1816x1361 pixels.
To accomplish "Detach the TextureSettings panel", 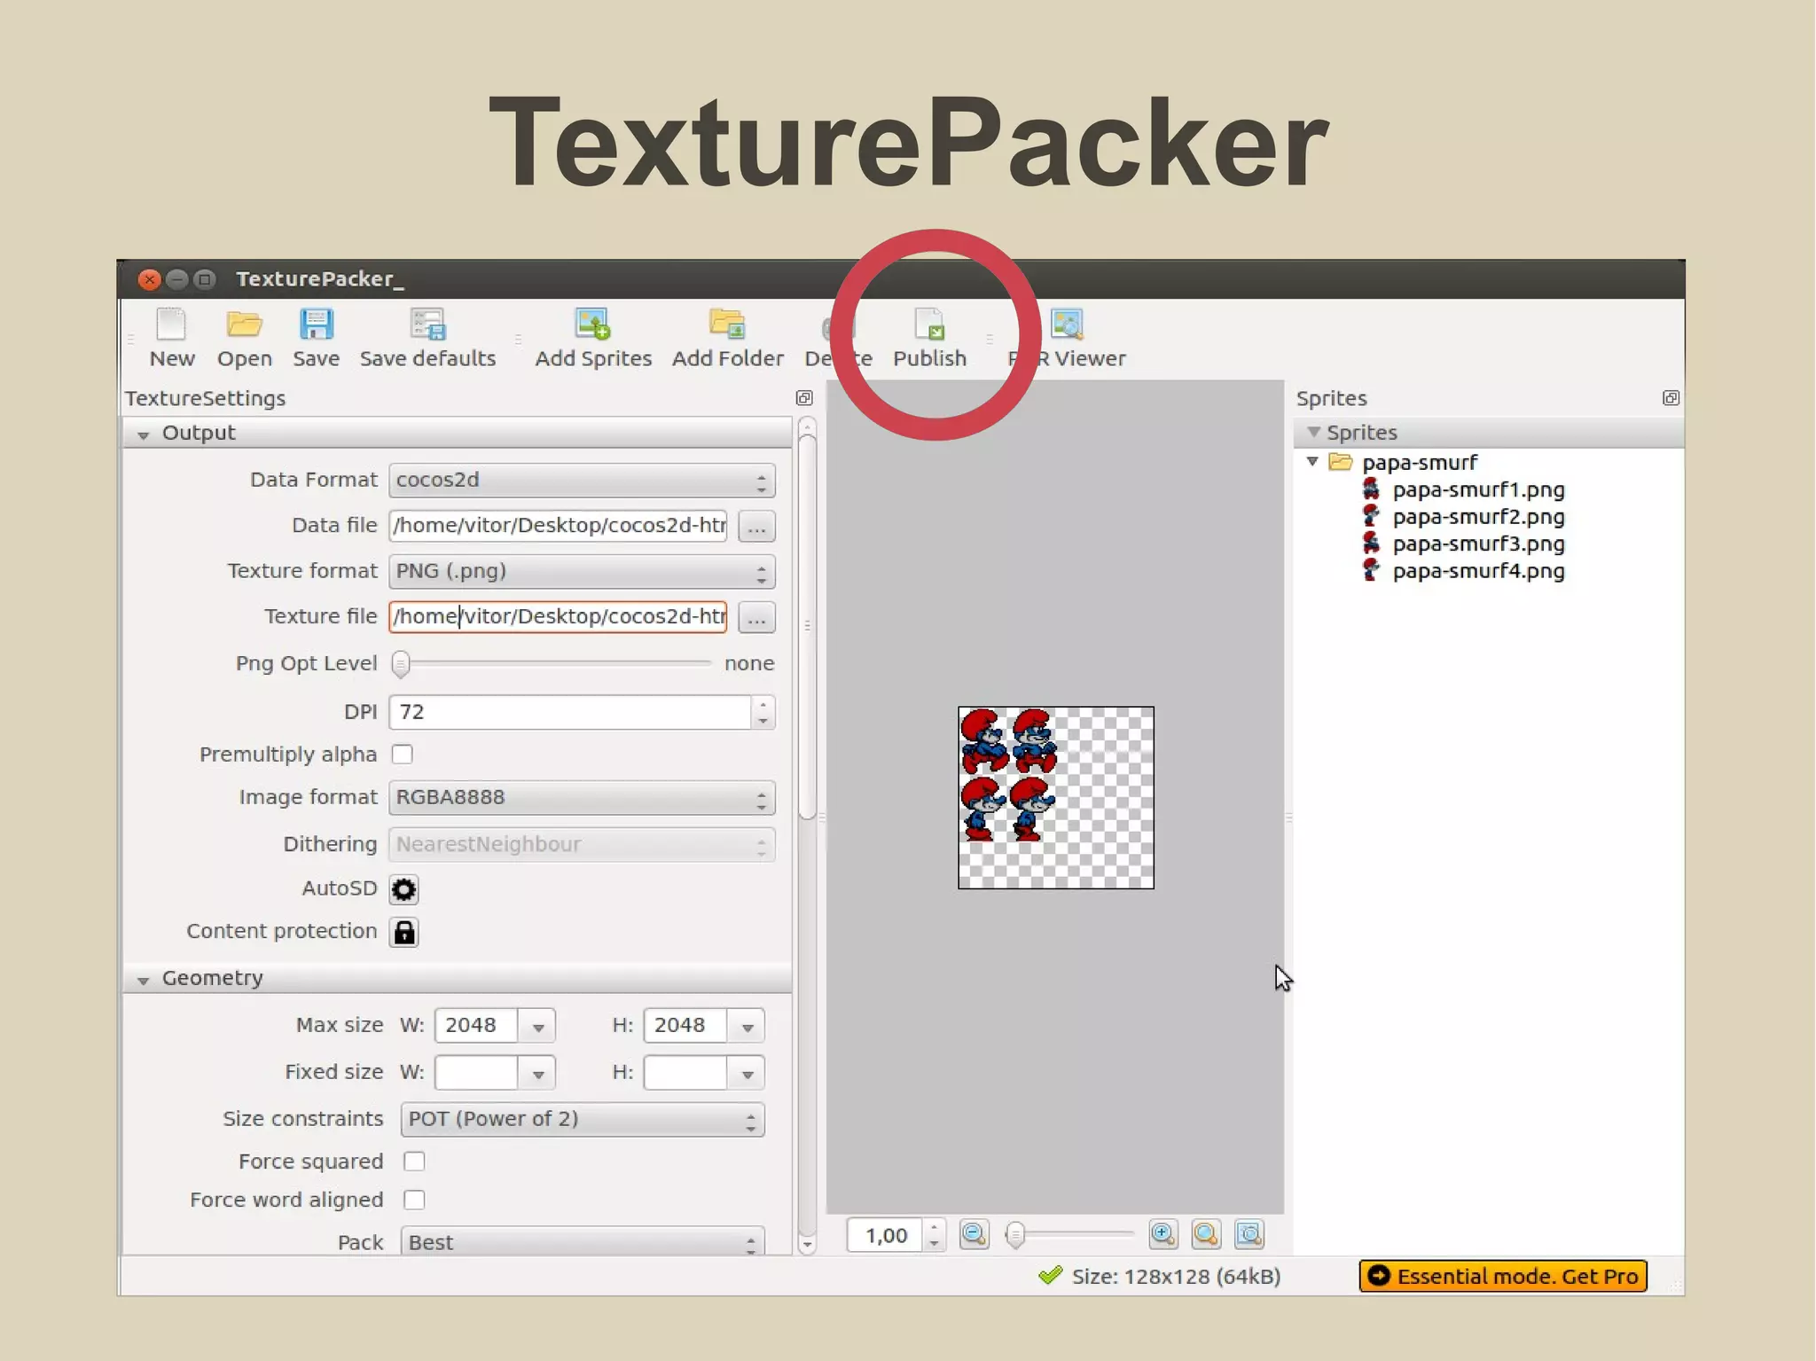I will [804, 398].
